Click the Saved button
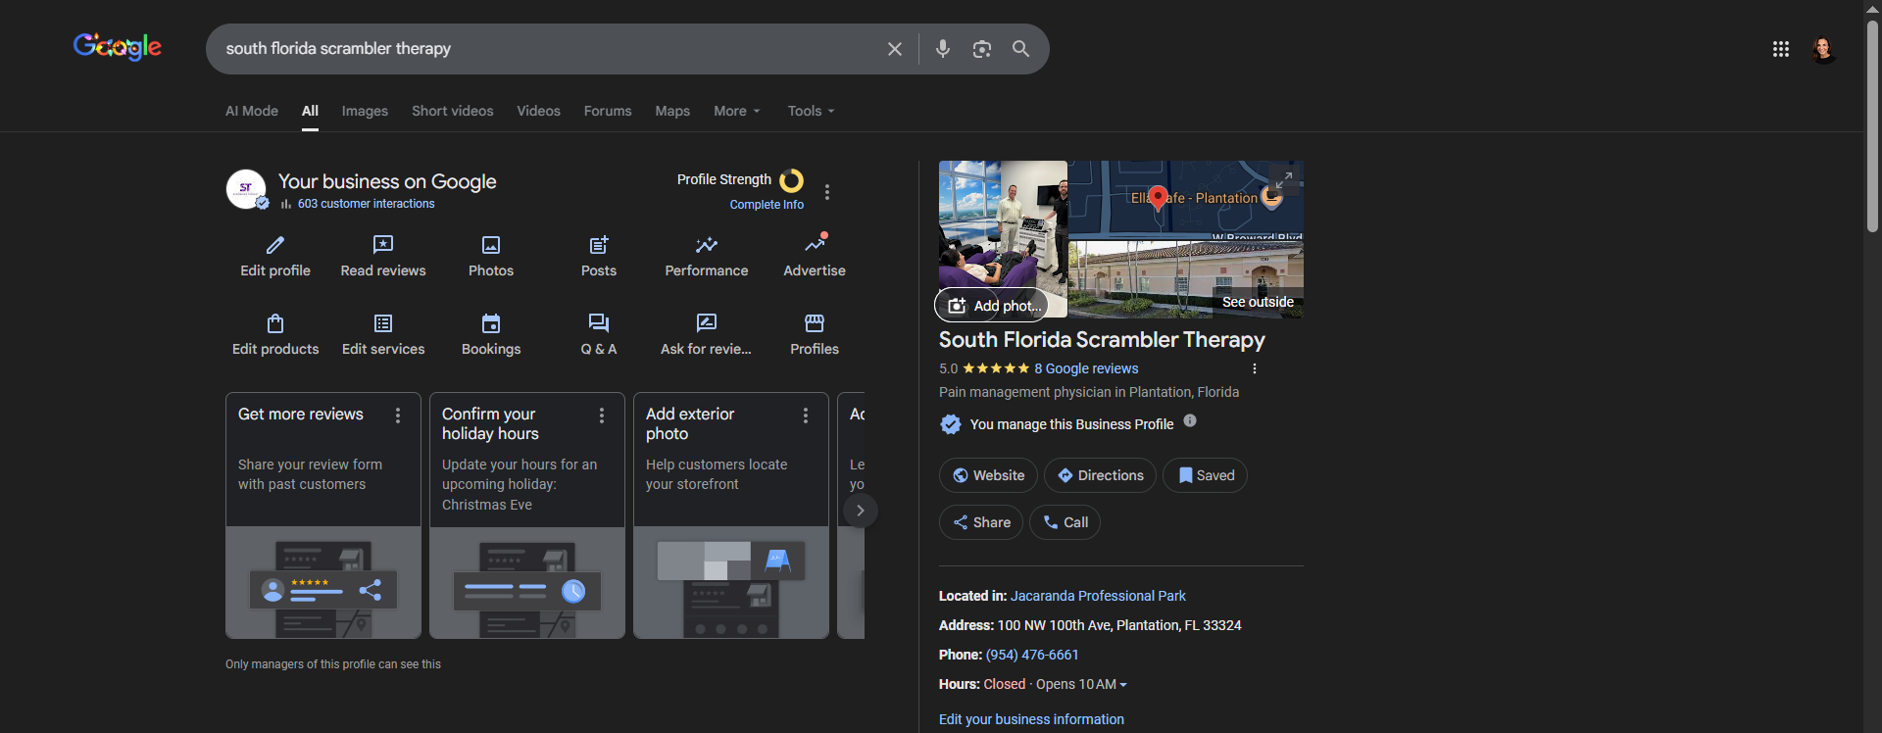Image resolution: width=1882 pixels, height=733 pixels. 1205,475
